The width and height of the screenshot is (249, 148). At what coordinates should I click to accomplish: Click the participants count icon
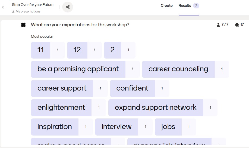[218, 25]
